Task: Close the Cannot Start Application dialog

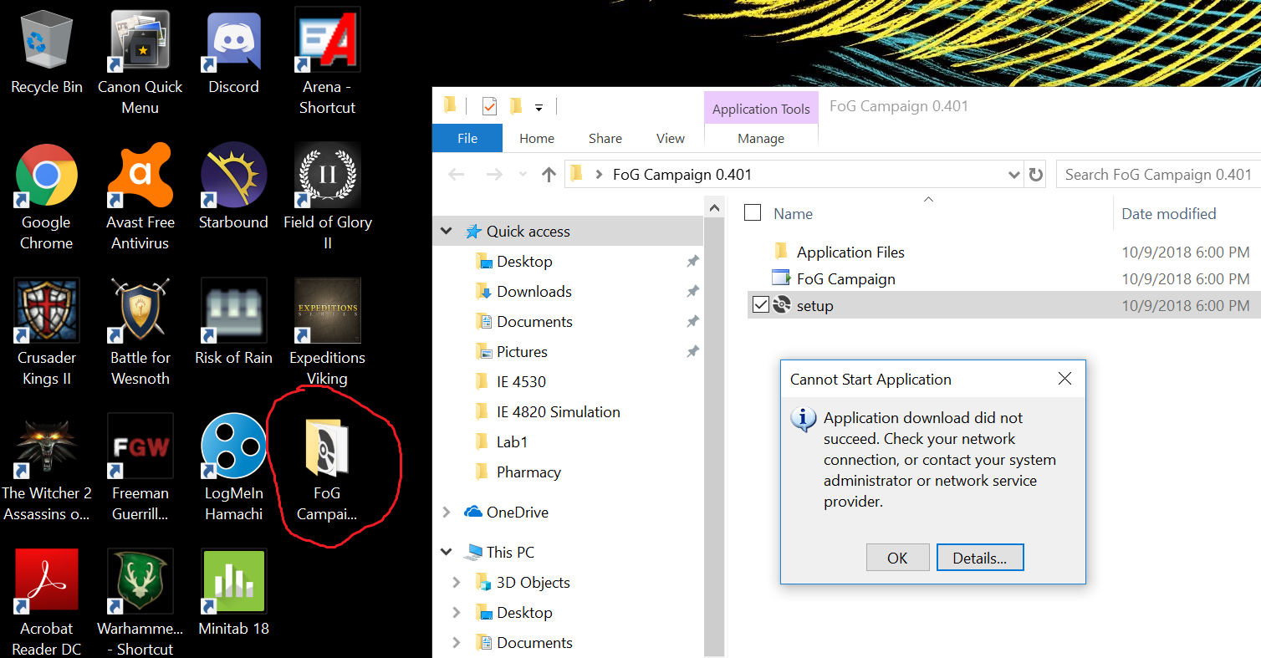Action: [1064, 379]
